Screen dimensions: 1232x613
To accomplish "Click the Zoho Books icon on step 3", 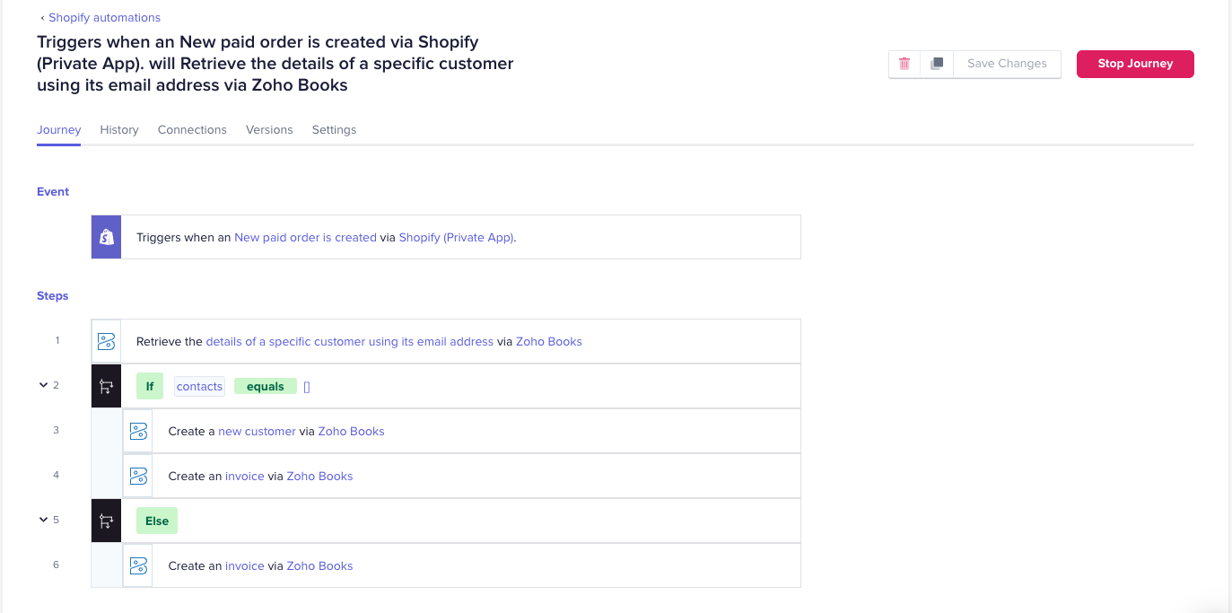I will pyautogui.click(x=138, y=431).
